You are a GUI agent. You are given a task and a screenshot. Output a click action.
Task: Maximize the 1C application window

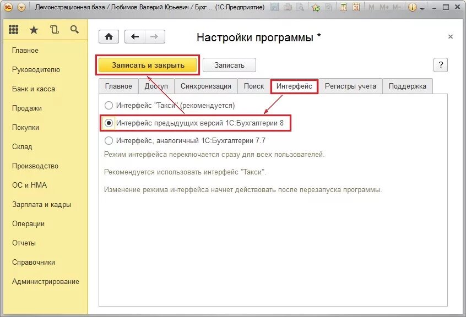pos(446,7)
